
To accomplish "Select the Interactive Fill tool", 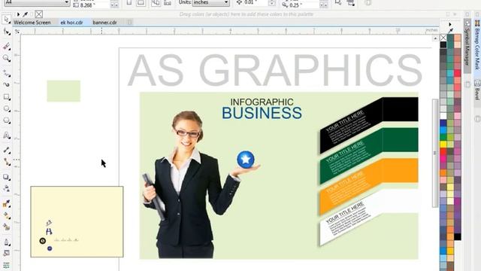I will pos(6,216).
